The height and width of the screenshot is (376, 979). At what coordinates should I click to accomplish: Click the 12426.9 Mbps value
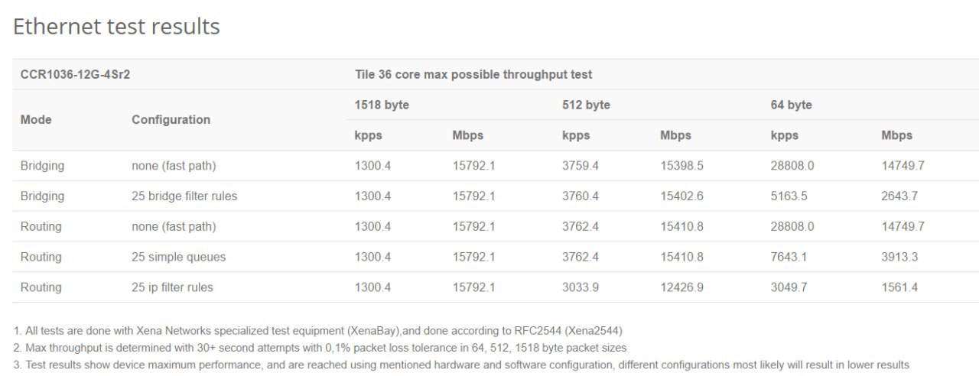coord(681,287)
